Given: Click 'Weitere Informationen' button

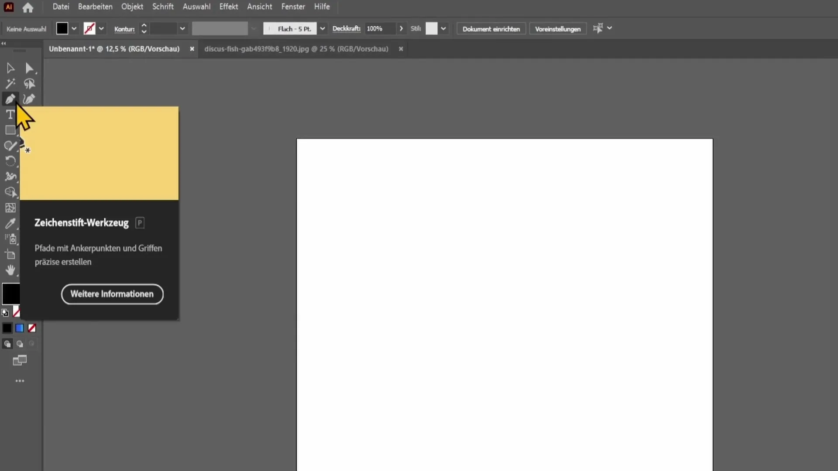Looking at the screenshot, I should 112,294.
